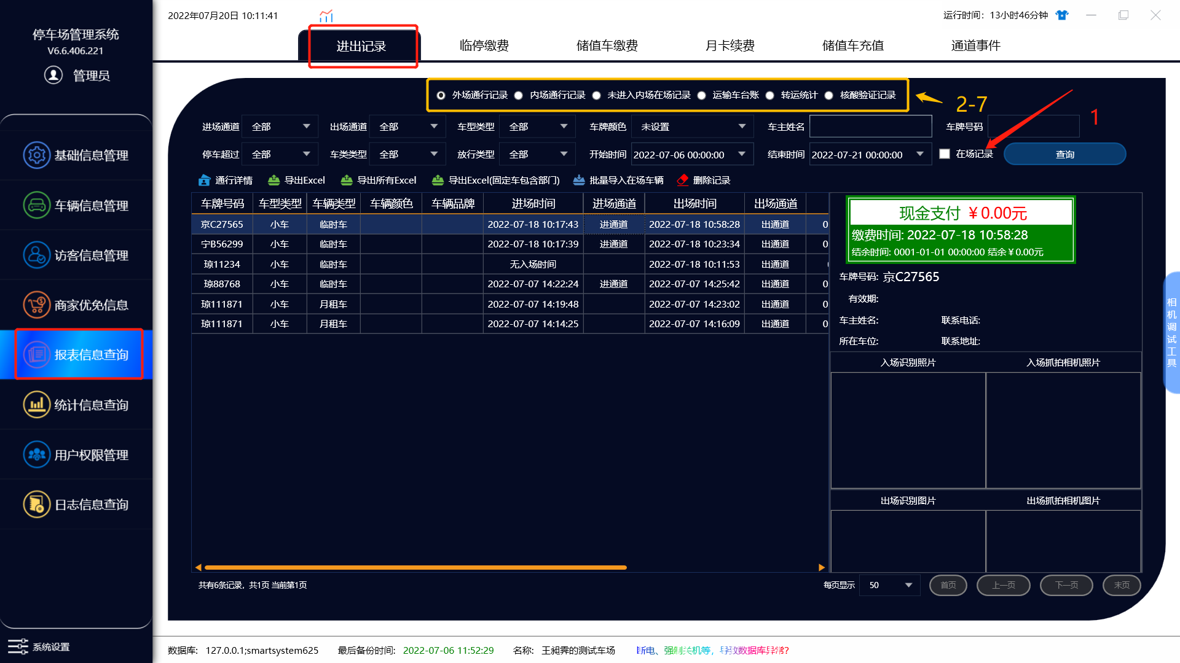Click 删除记录 eraser icon
This screenshot has width=1180, height=663.
[682, 180]
